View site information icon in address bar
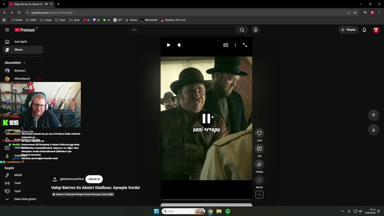 pyautogui.click(x=27, y=13)
